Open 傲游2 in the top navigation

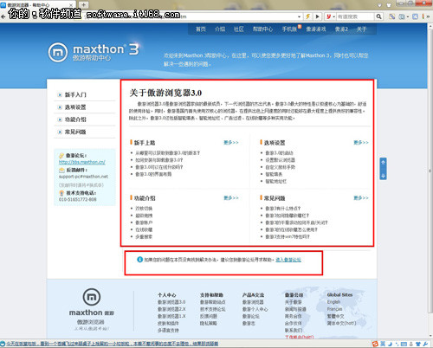coord(341,29)
